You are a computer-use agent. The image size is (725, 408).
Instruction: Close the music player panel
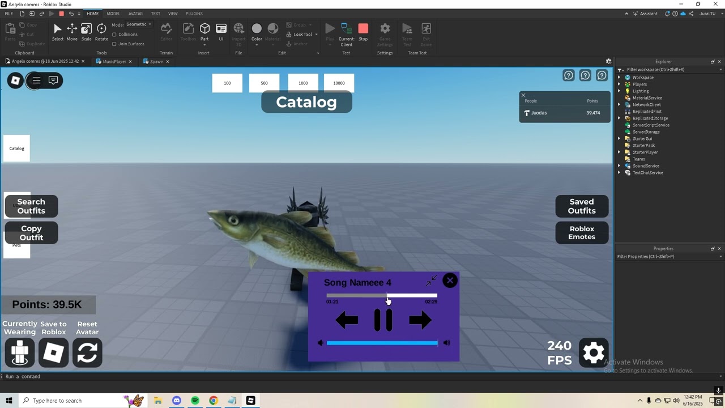coord(450,280)
